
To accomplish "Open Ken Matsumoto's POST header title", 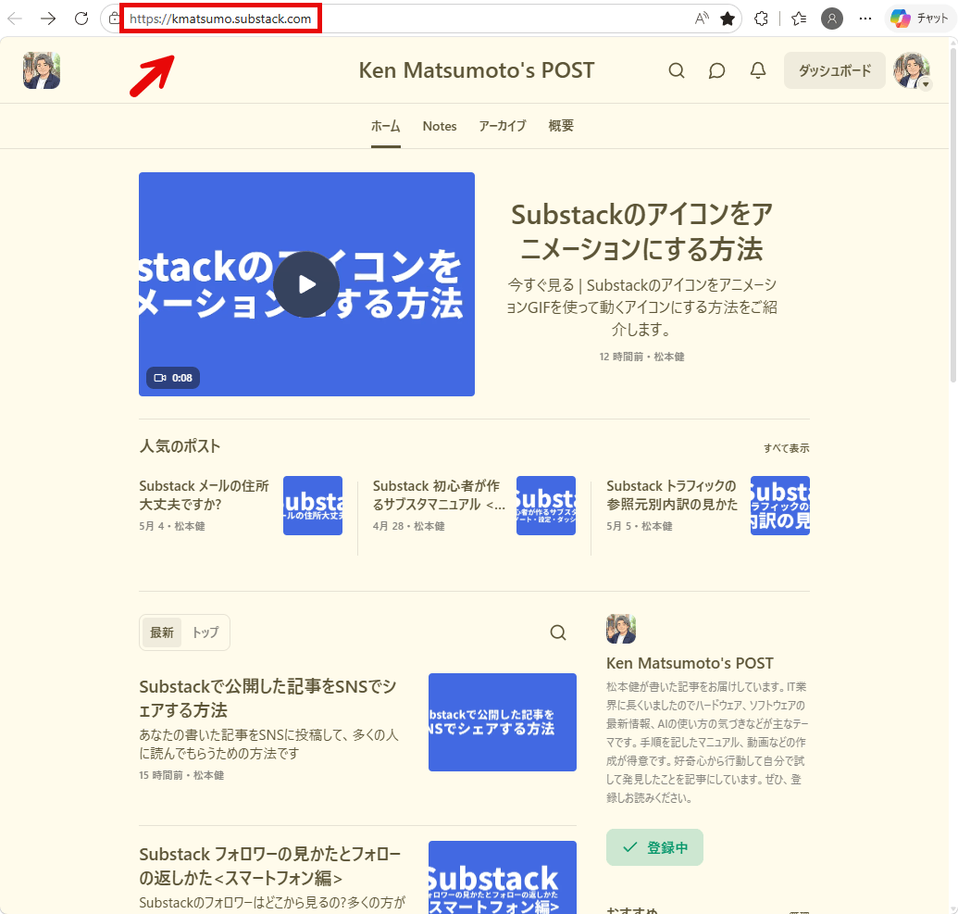I will (x=476, y=70).
